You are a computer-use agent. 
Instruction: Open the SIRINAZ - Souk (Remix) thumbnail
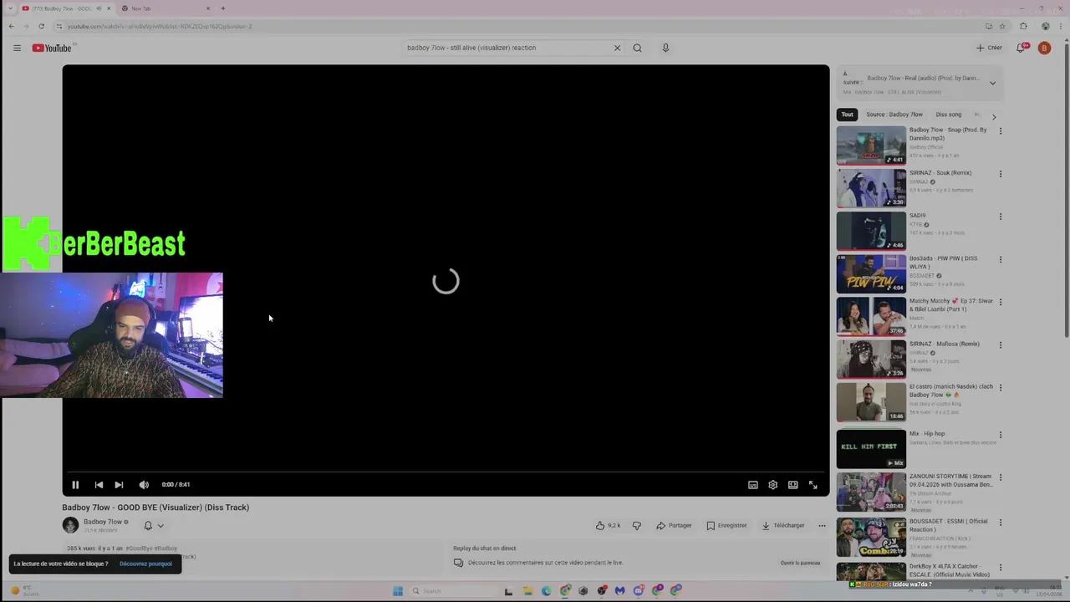(871, 188)
